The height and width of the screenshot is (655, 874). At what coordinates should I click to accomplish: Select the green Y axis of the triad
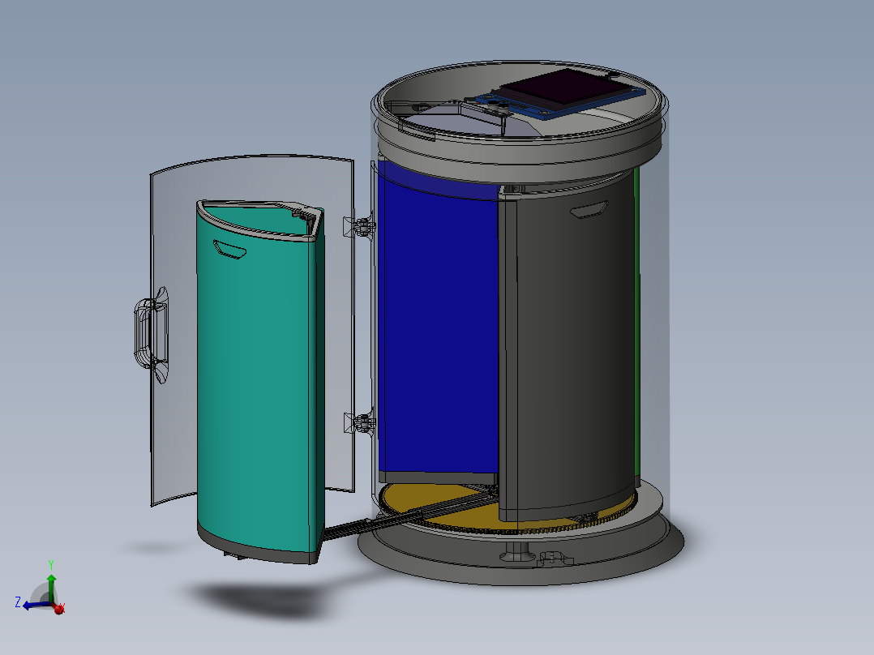51,588
